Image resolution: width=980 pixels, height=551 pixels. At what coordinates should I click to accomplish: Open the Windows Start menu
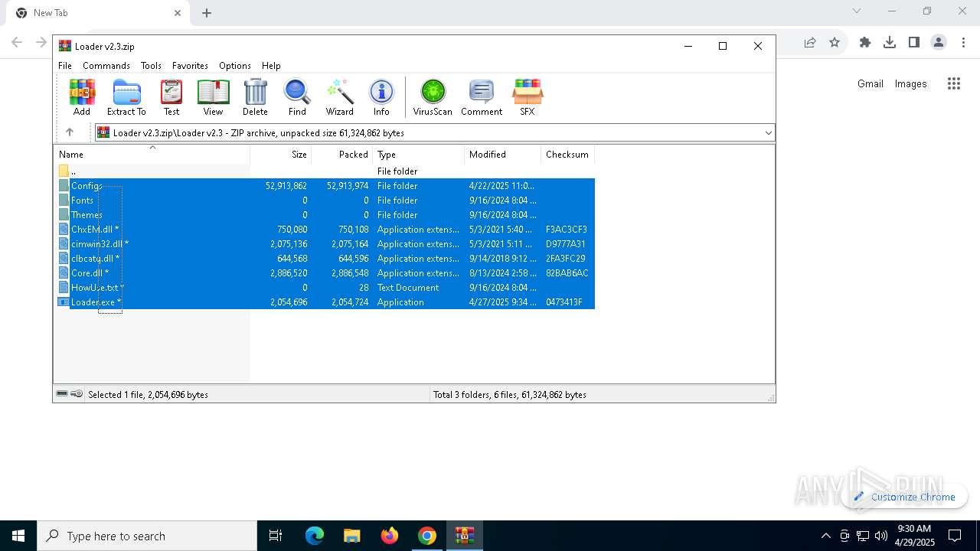[x=18, y=536]
